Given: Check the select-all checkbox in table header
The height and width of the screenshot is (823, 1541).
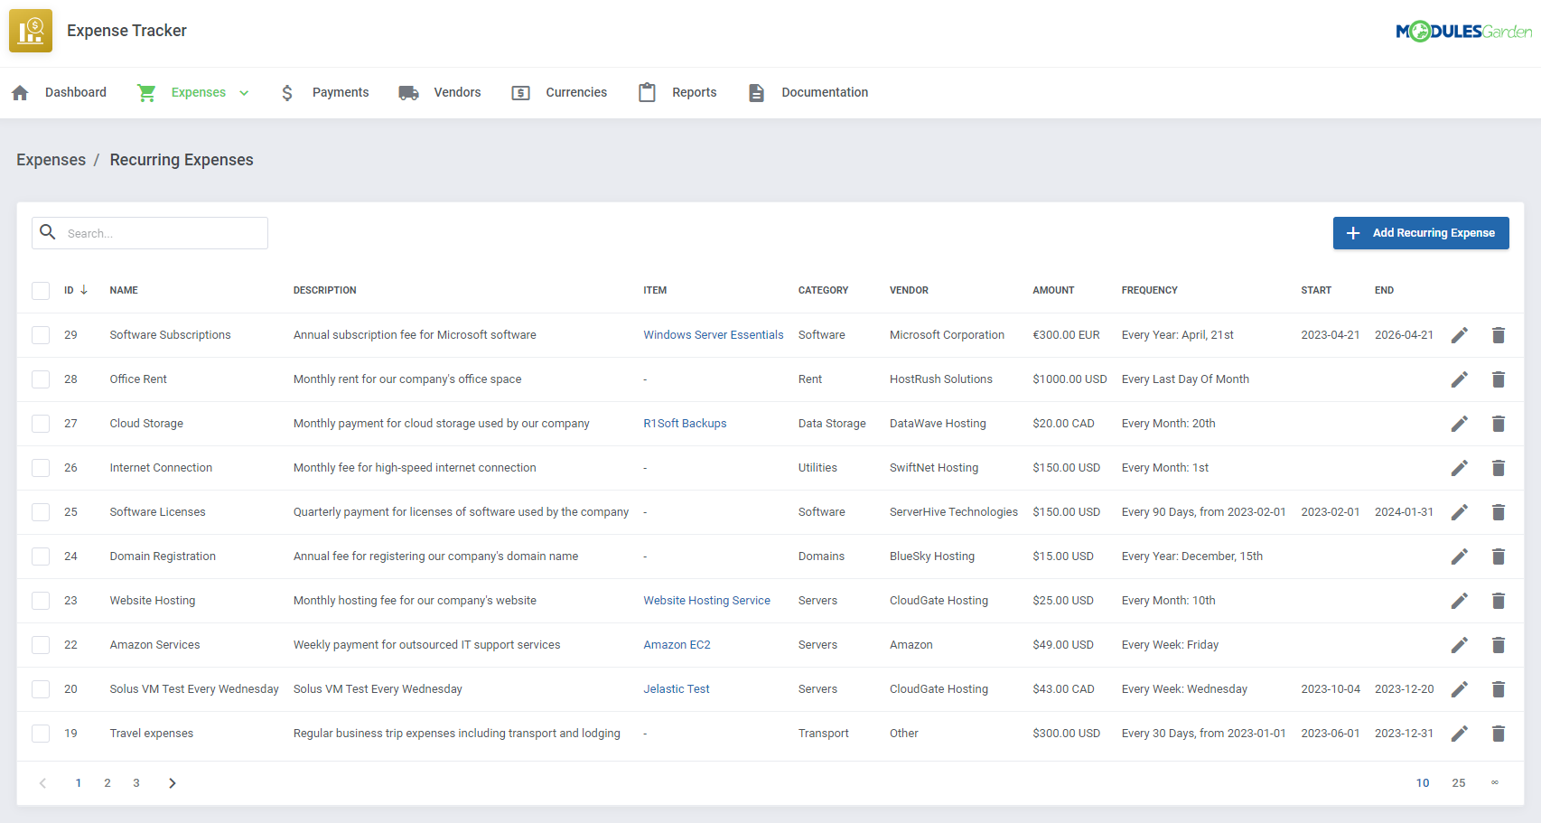Looking at the screenshot, I should point(41,290).
